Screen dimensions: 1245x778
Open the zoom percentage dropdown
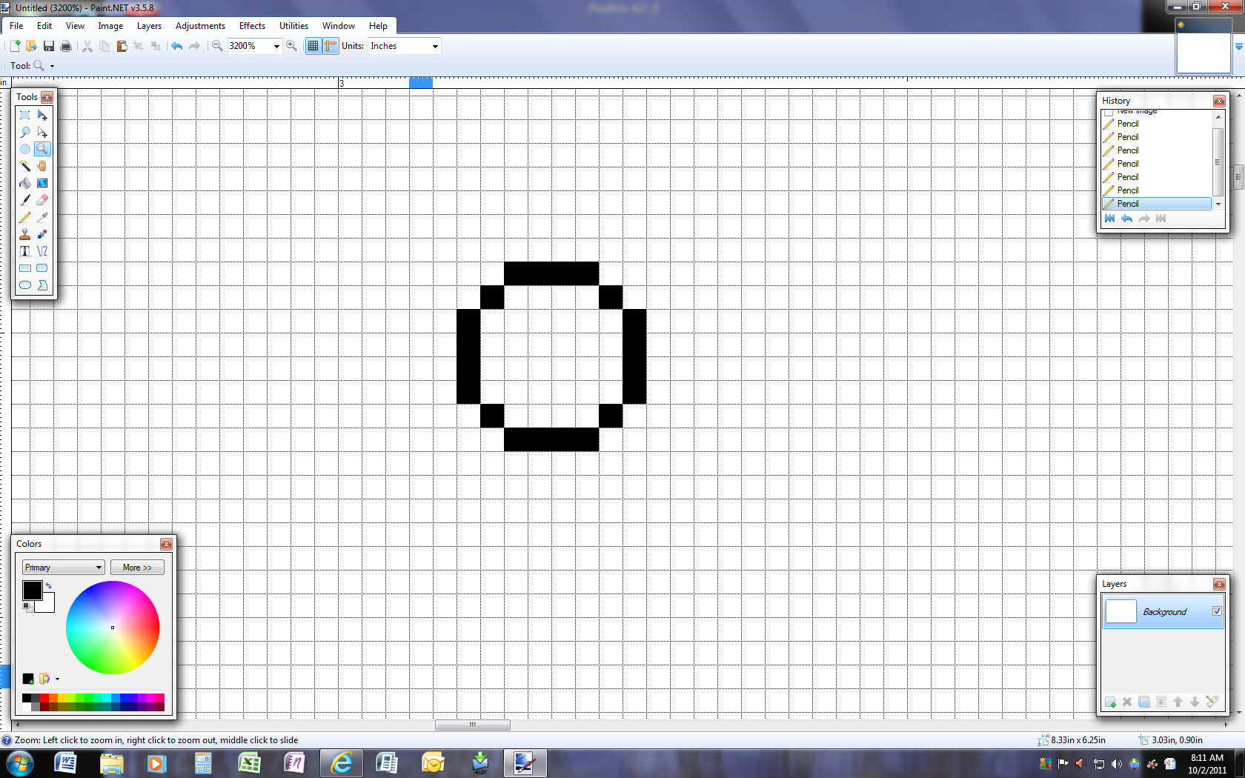276,46
